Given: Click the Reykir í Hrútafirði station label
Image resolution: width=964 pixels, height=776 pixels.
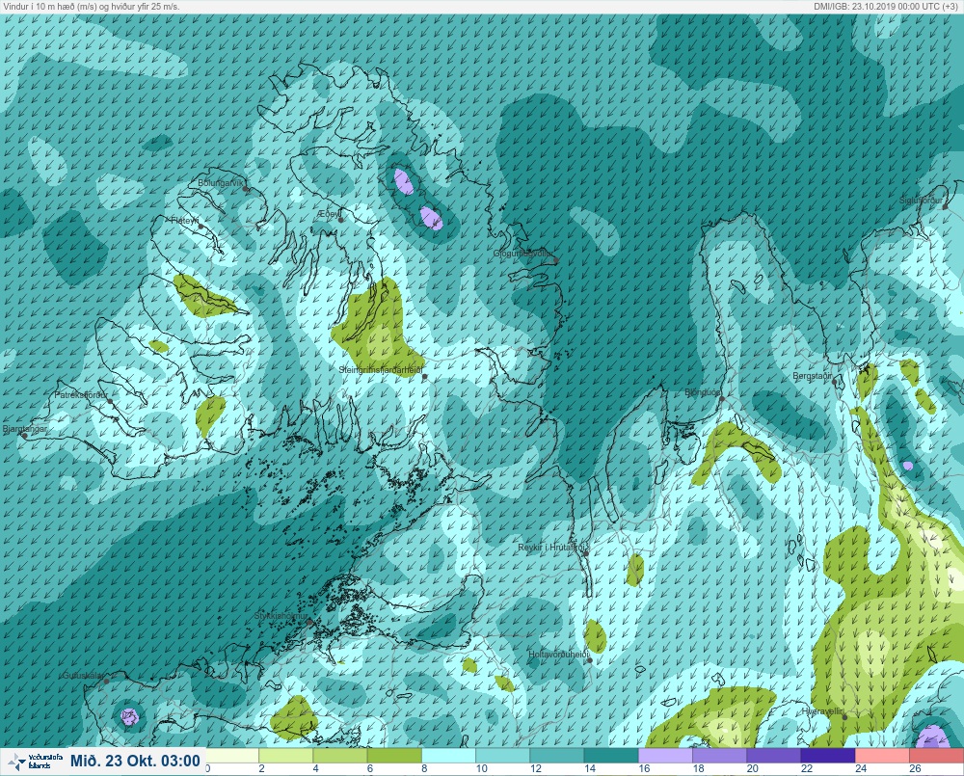Looking at the screenshot, I should [550, 548].
